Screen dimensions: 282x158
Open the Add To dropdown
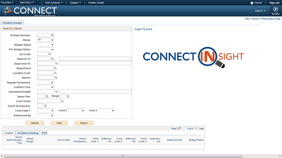[x=260, y=11]
